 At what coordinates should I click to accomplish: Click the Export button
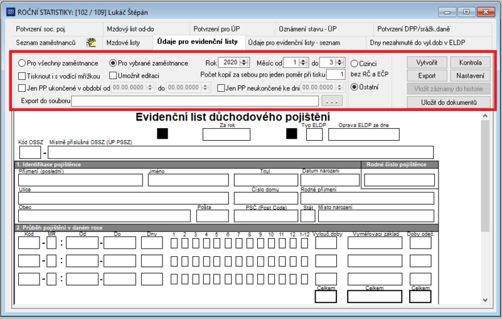tap(427, 75)
